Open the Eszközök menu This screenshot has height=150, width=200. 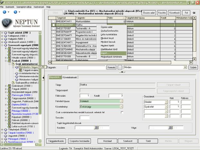click(x=10, y=7)
